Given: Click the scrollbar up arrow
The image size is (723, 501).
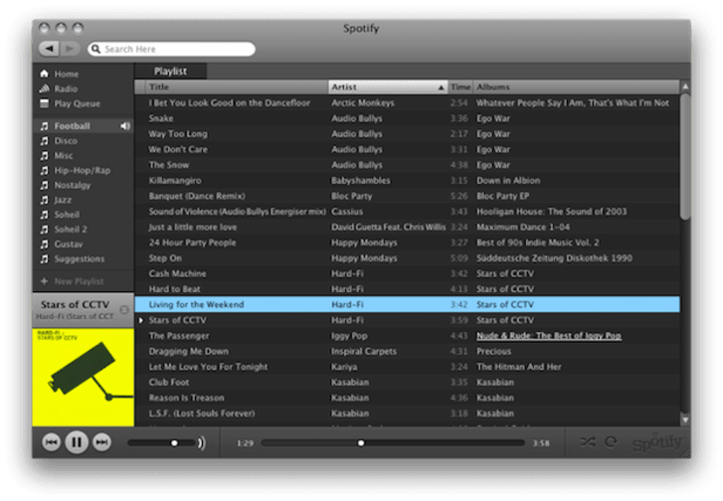Looking at the screenshot, I should coord(685,86).
